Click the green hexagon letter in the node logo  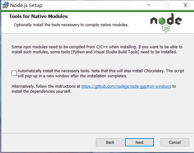point(162,21)
